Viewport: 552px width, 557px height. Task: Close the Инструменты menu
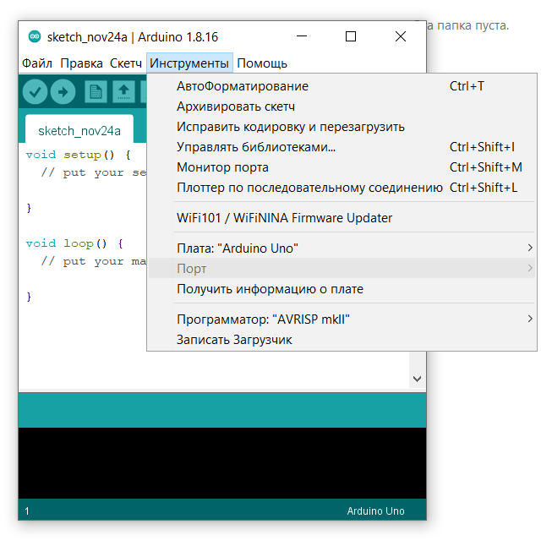point(189,63)
